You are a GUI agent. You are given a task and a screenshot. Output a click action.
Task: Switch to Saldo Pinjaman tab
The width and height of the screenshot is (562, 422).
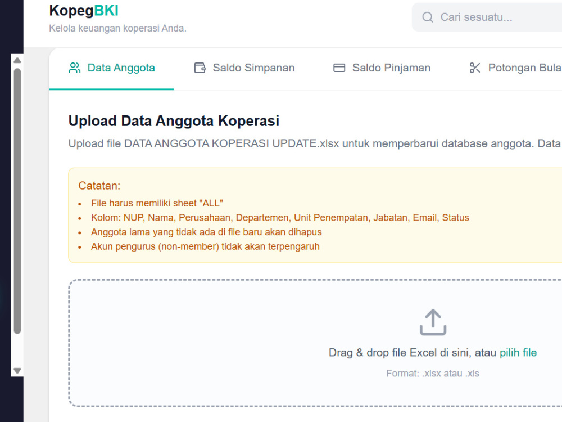coord(382,68)
